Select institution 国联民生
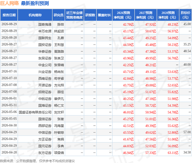This screenshot has width=192, height=163. coord(45,38)
